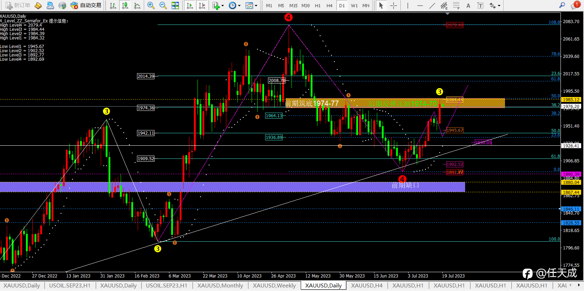Screen dimensions: 584x291
Task: Switch chart to candlestick mode
Action: click(x=125, y=5)
